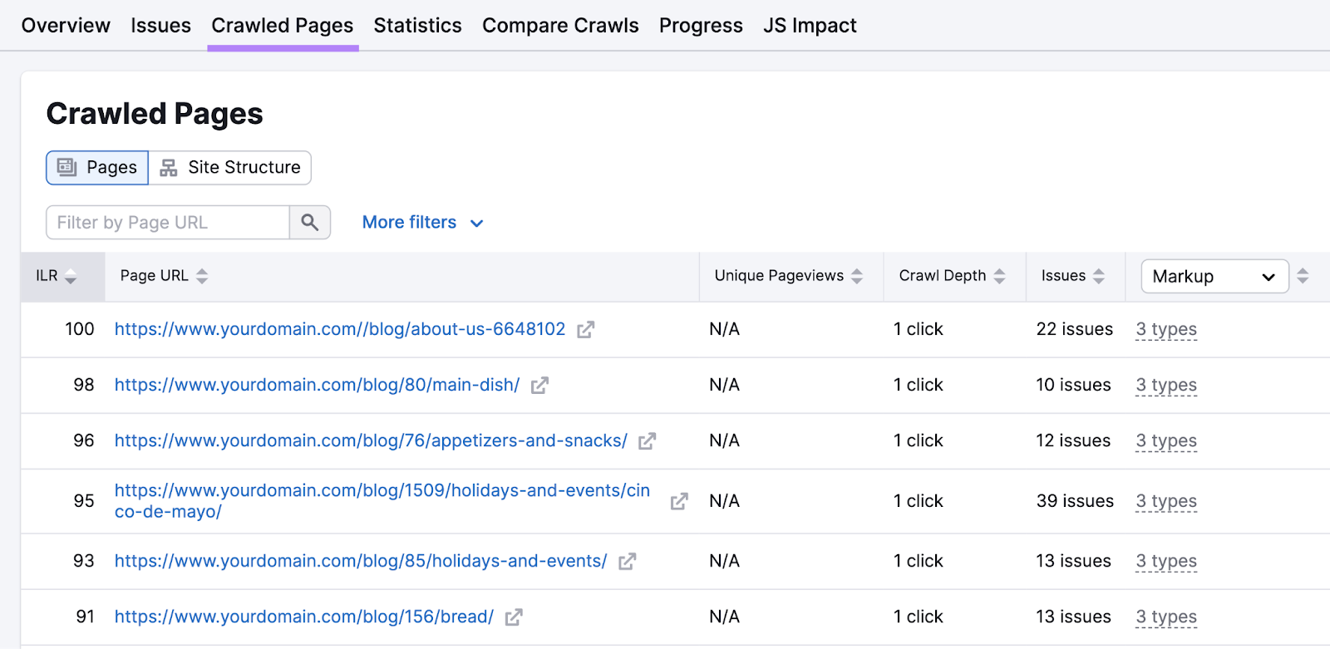
Task: Open about-us page external link icon
Action: tap(585, 330)
